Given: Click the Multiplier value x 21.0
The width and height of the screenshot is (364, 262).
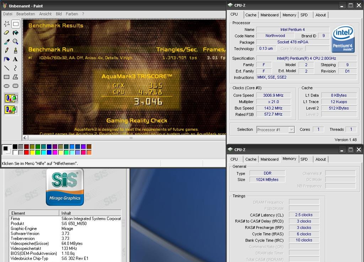Looking at the screenshot, I should pyautogui.click(x=273, y=102).
